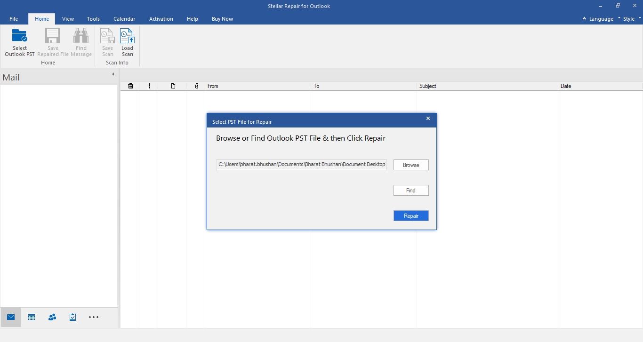This screenshot has width=643, height=342.
Task: Open the Mail view in bottom navigation
Action: (x=11, y=317)
